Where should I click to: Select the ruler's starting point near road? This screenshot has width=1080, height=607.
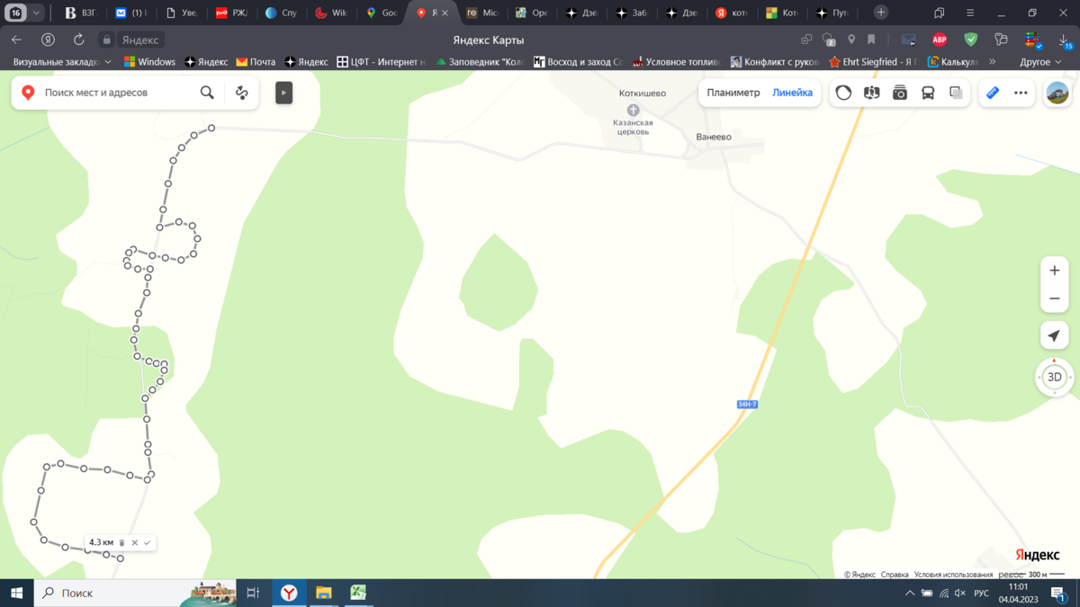click(x=211, y=129)
